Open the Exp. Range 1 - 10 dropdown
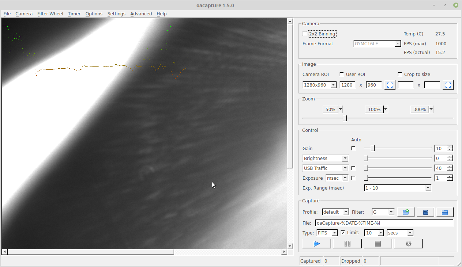The height and width of the screenshot is (267, 462). 398,188
